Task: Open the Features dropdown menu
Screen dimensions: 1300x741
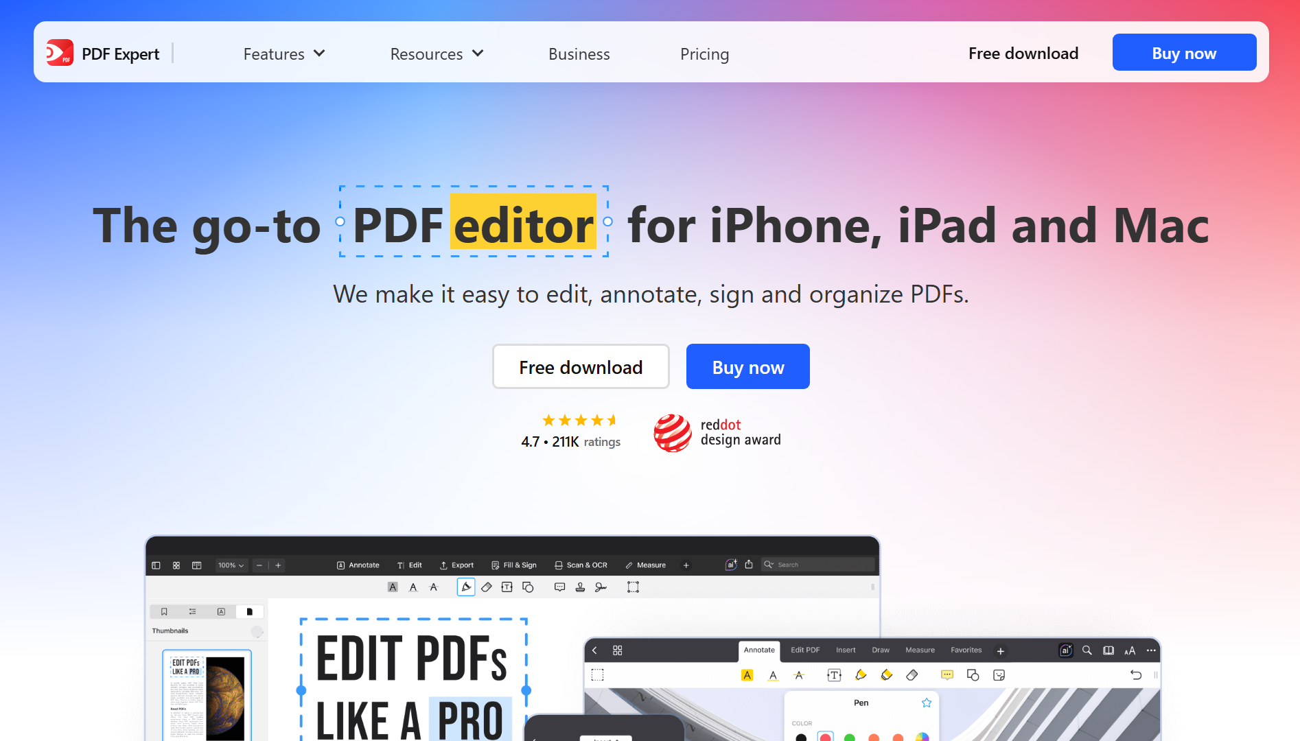Action: [283, 54]
